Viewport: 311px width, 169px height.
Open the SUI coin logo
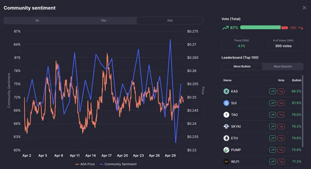[226, 103]
